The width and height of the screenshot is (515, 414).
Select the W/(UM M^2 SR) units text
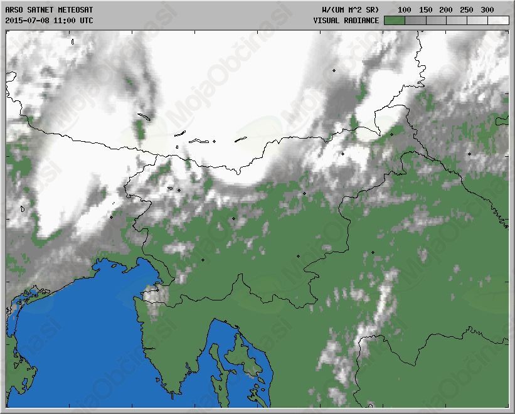click(x=349, y=10)
